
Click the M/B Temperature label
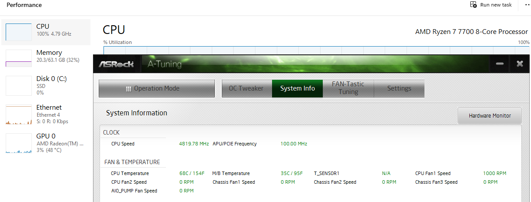point(231,173)
